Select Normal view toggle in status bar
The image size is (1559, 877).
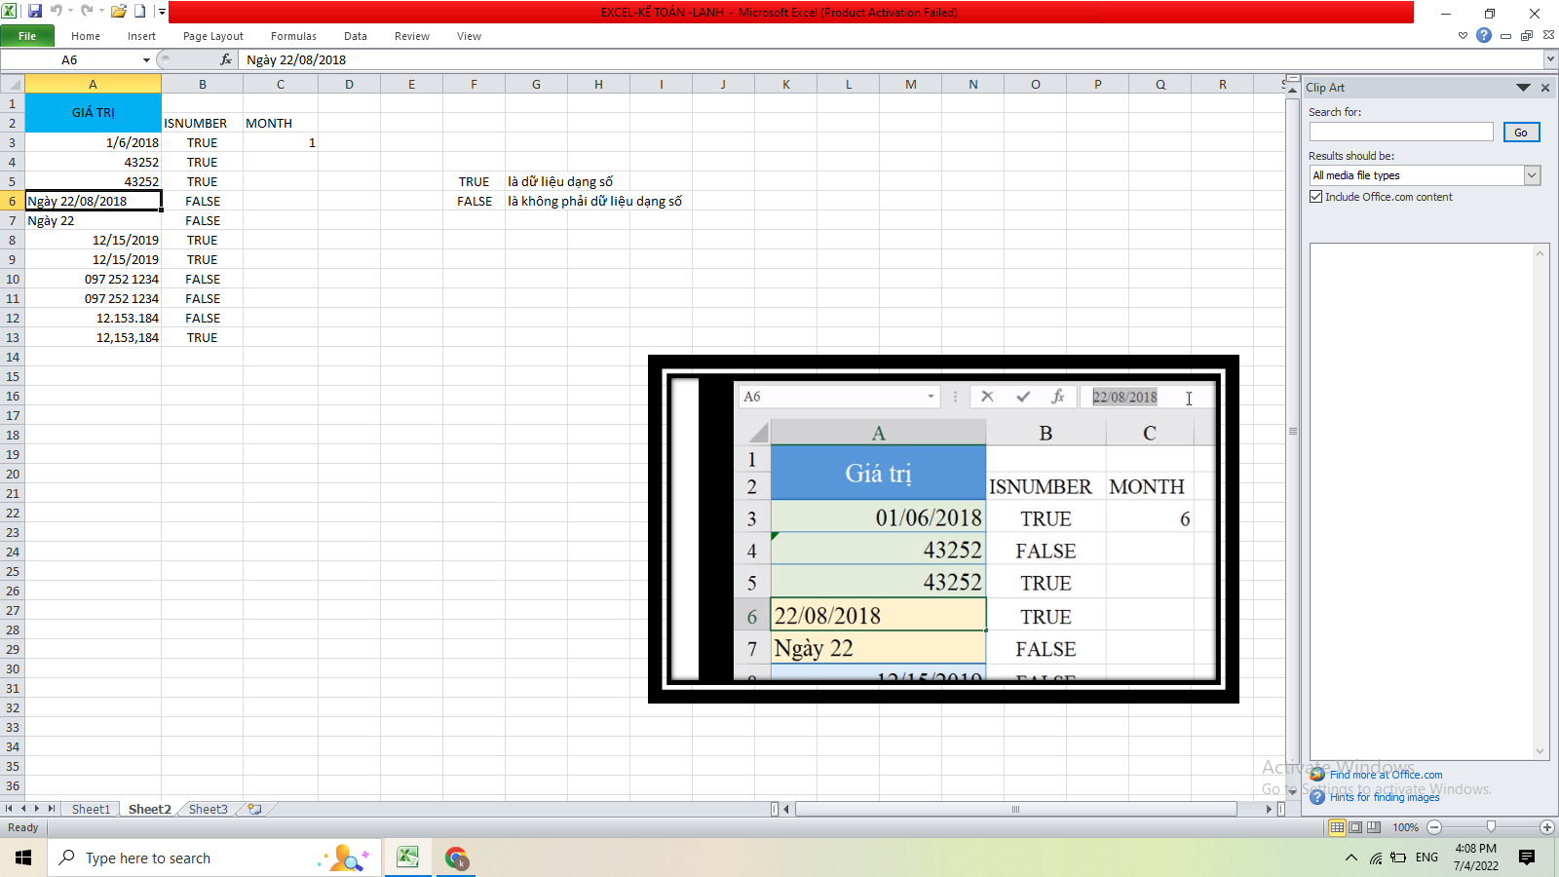(1337, 827)
